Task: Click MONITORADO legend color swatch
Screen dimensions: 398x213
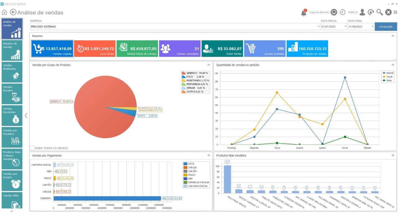Action: [x=183, y=80]
